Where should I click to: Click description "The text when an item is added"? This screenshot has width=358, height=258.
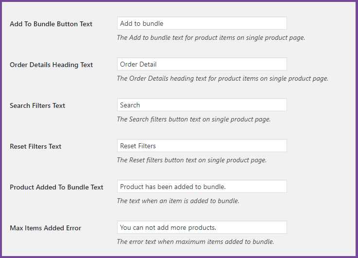click(x=178, y=201)
